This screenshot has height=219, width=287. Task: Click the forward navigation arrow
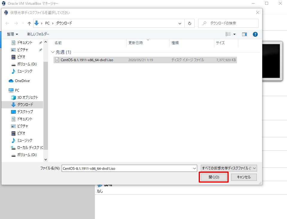(x=16, y=23)
